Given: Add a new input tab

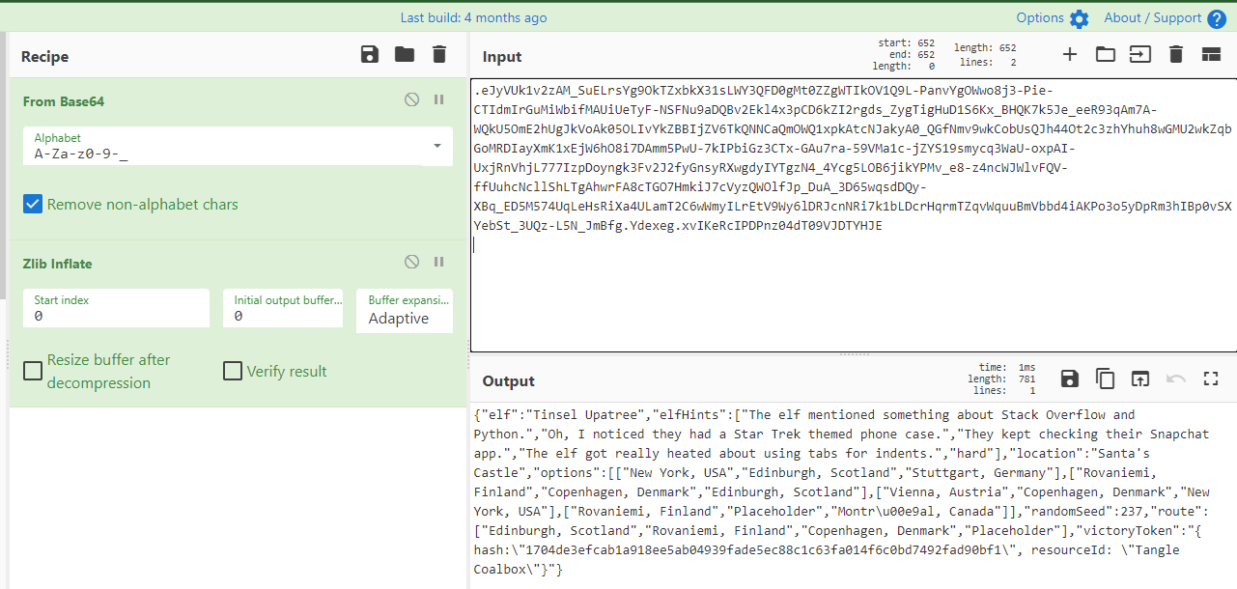Looking at the screenshot, I should coord(1070,55).
